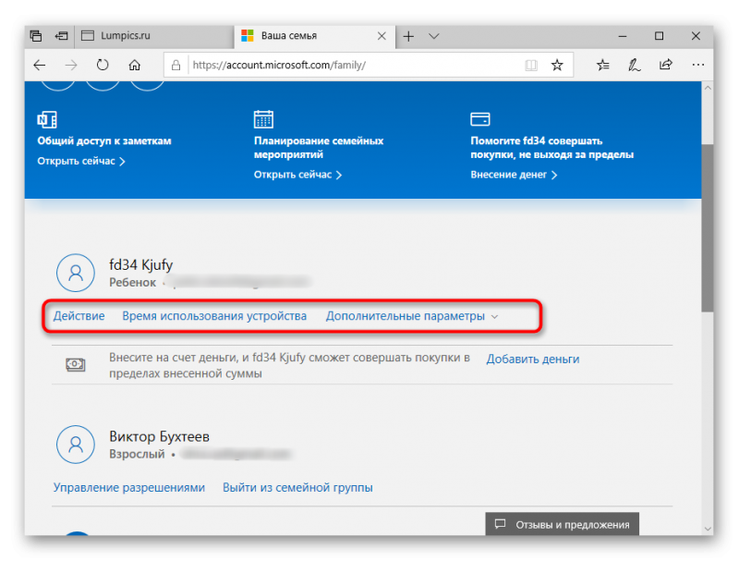Click scrollbar down arrow

click(x=707, y=529)
